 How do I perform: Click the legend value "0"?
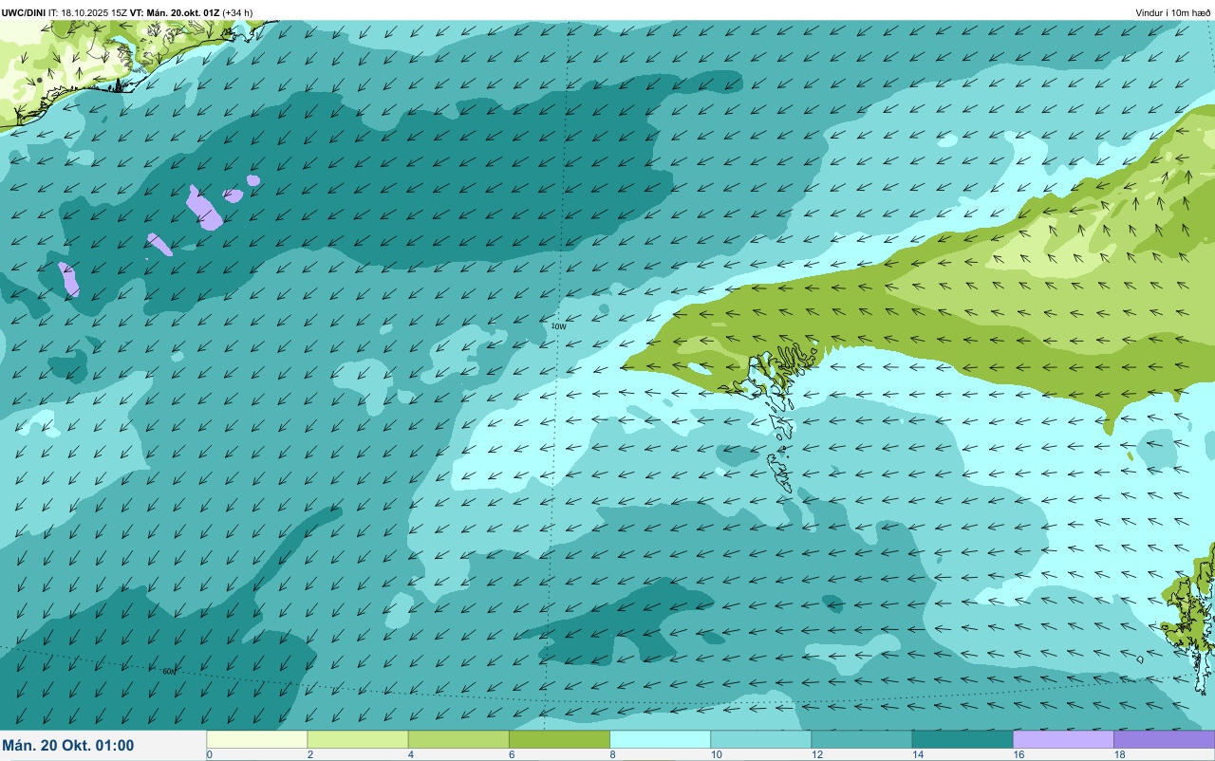pos(209,754)
